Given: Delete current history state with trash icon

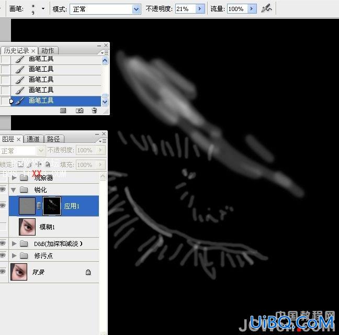Looking at the screenshot, I should tap(94, 110).
